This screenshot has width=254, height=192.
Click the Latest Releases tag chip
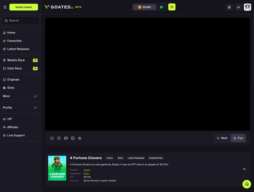pos(136,158)
